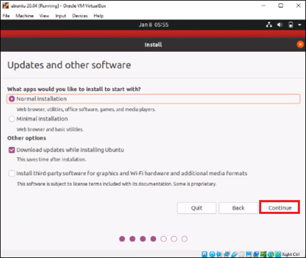306x258 pixels.
Task: Open the View menu
Action: (44, 16)
